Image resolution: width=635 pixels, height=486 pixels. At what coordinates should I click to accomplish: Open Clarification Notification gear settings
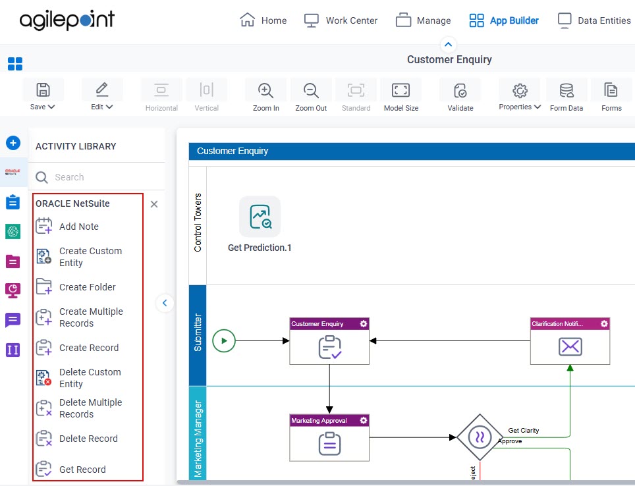tap(604, 323)
